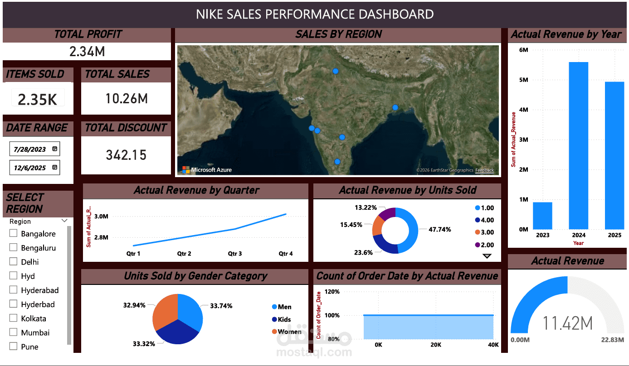Viewport: 629px width, 366px height.
Task: Click the Qtr 1 axis label
Action: pos(133,254)
